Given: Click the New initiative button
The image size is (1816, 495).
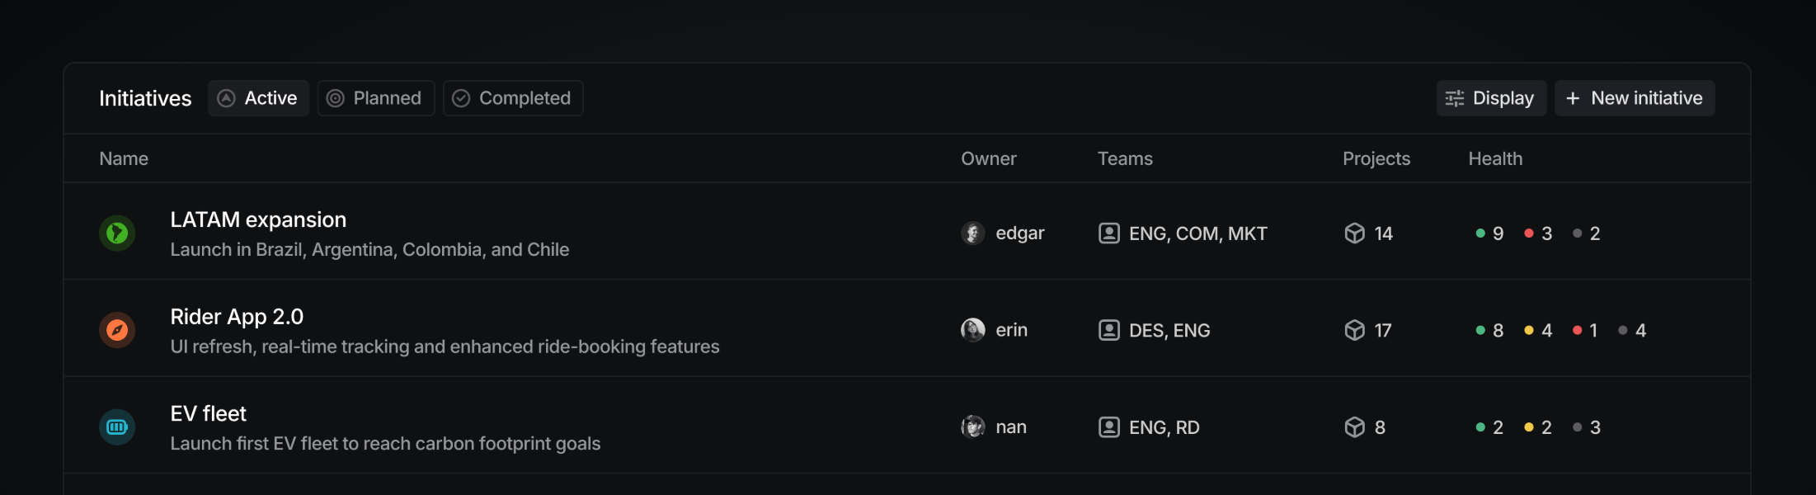Looking at the screenshot, I should pos(1635,98).
